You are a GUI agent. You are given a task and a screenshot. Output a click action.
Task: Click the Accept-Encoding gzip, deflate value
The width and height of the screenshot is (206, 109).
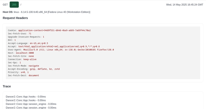click(x=45, y=69)
